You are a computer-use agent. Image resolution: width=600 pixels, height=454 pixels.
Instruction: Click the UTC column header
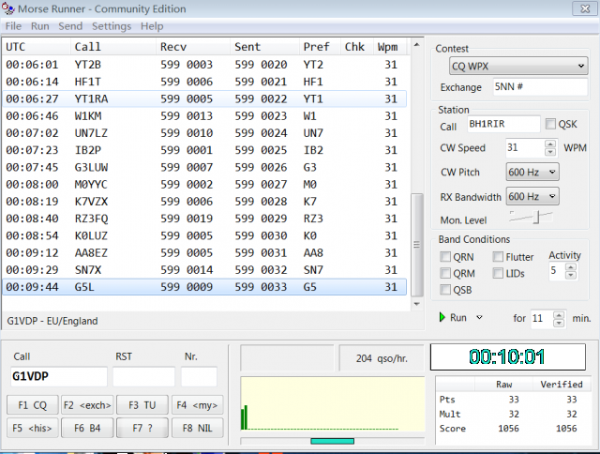[37, 47]
